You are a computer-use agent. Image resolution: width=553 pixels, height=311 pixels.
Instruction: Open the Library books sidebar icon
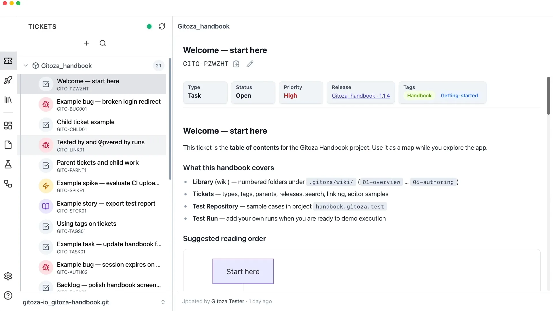8,100
